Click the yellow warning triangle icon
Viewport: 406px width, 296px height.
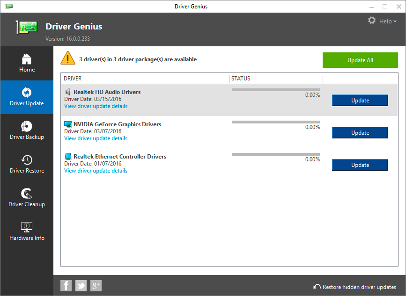pos(68,58)
